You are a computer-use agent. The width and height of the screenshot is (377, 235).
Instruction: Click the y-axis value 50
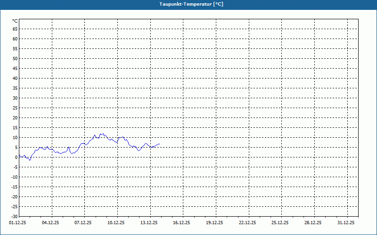pos(15,58)
